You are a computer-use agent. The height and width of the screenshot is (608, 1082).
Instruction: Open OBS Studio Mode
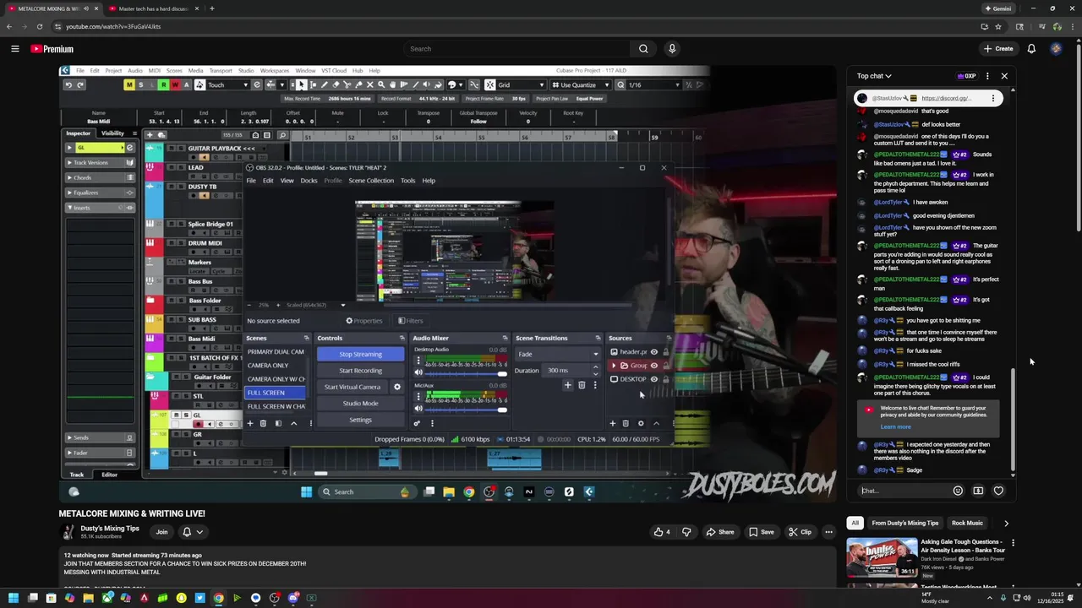pos(360,404)
